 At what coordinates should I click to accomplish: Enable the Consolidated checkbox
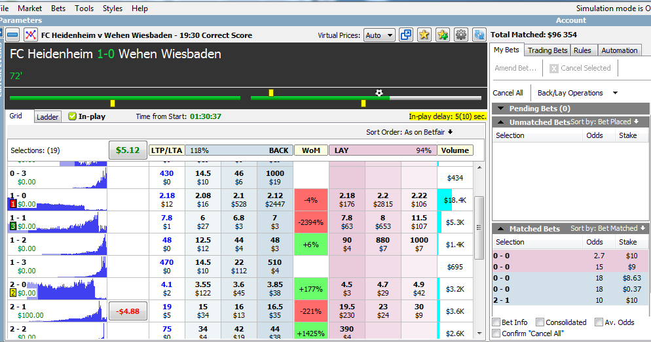click(x=540, y=322)
